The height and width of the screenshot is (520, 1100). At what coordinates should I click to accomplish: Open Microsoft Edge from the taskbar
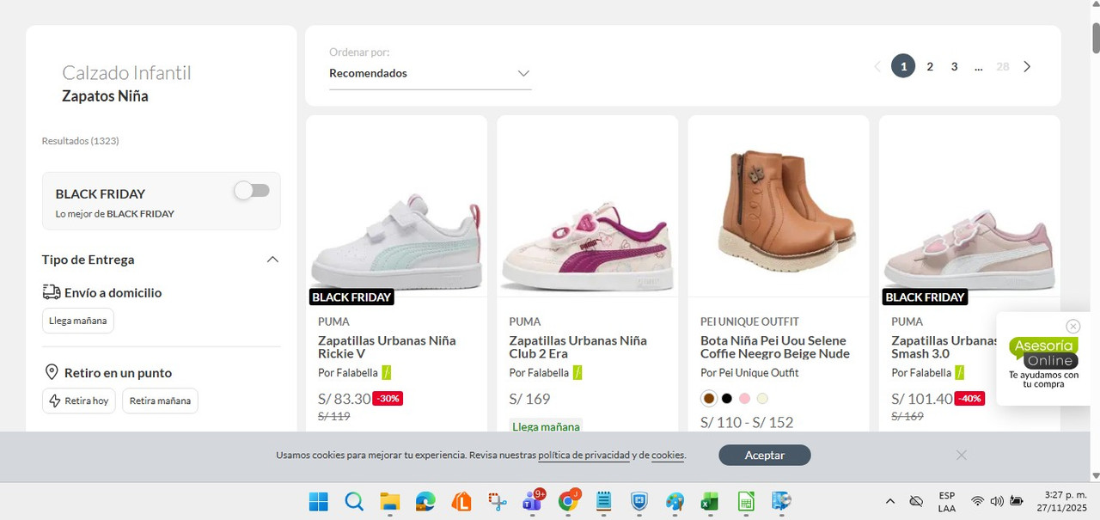point(425,501)
